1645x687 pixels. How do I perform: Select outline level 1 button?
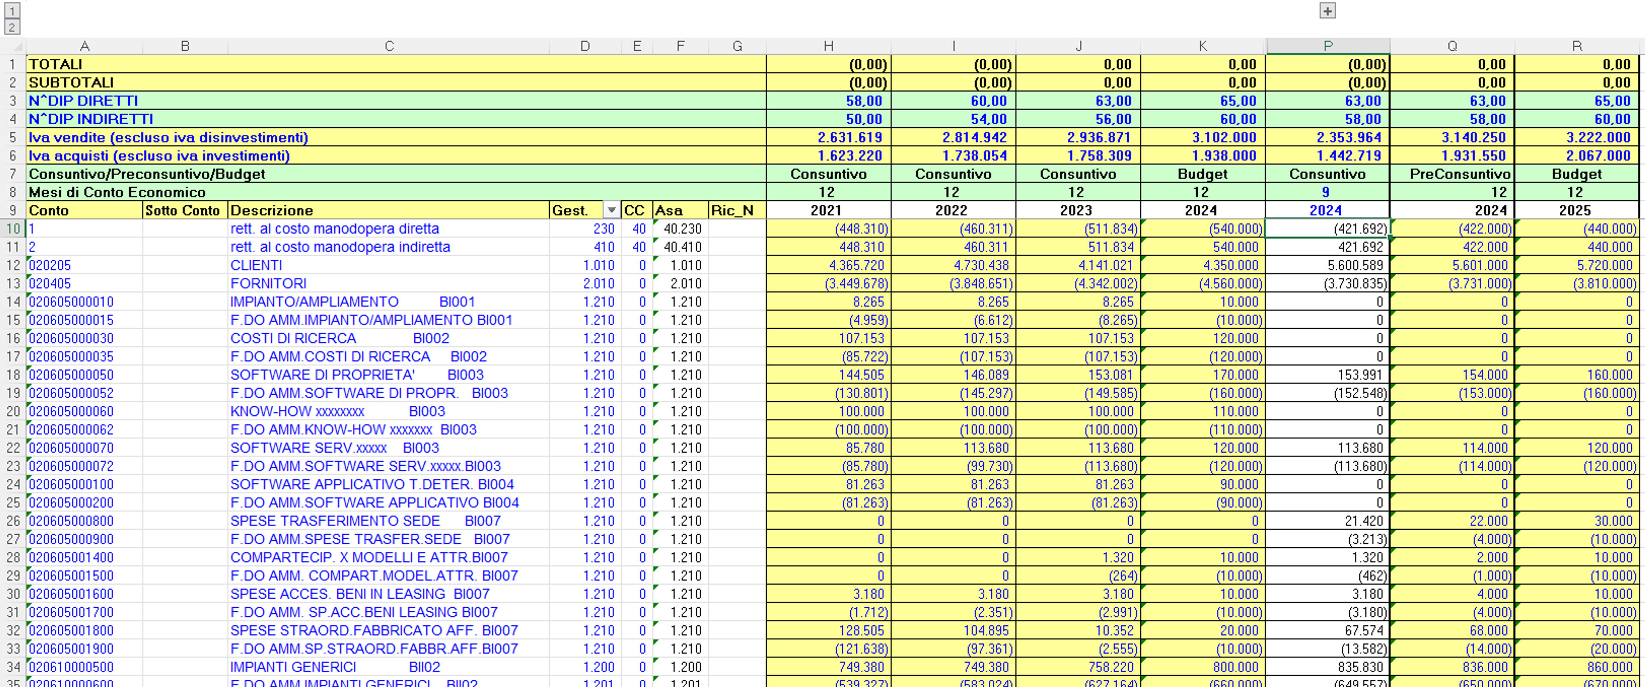click(12, 11)
